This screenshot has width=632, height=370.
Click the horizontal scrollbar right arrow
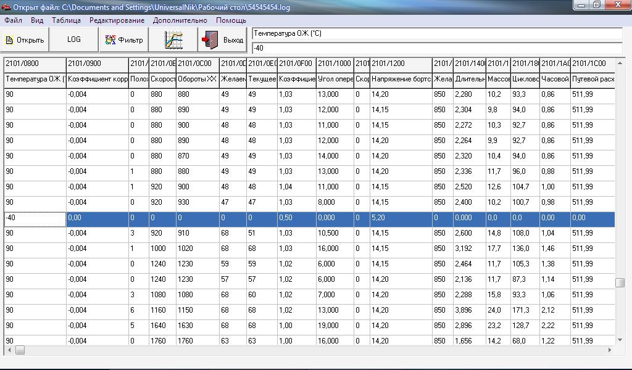(x=609, y=350)
